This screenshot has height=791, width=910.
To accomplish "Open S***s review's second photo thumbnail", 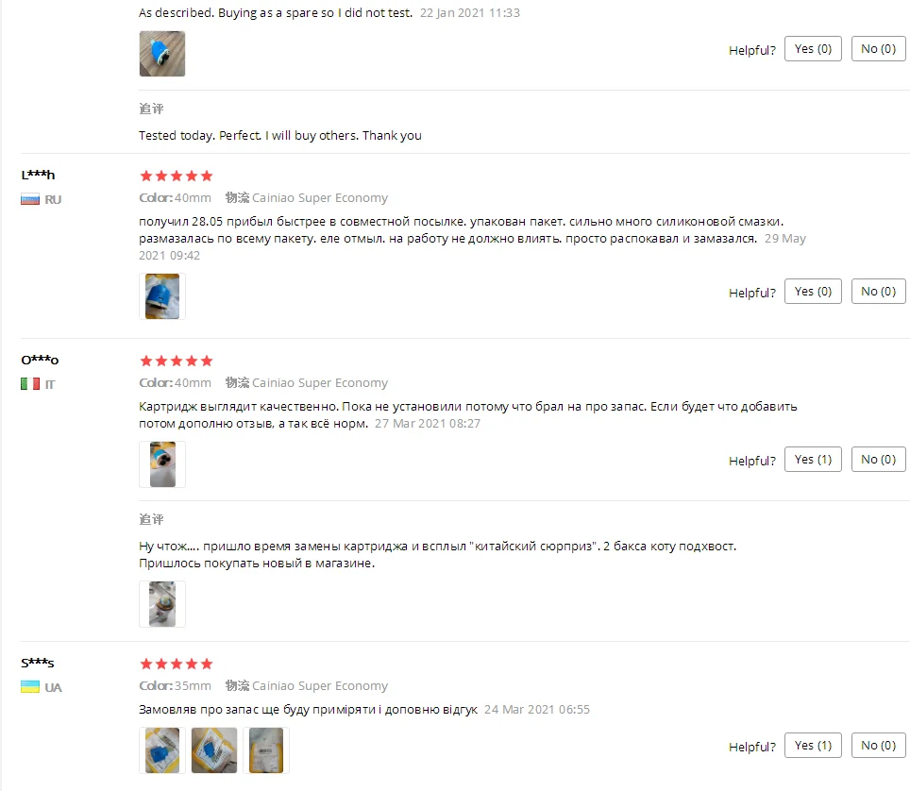I will (x=214, y=750).
